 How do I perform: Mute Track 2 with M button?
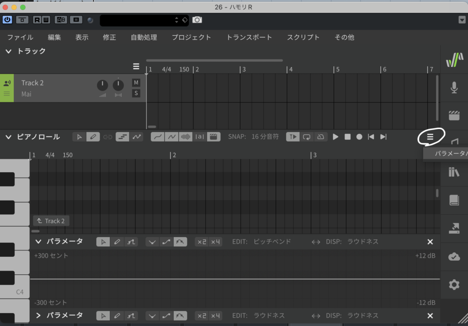click(136, 82)
